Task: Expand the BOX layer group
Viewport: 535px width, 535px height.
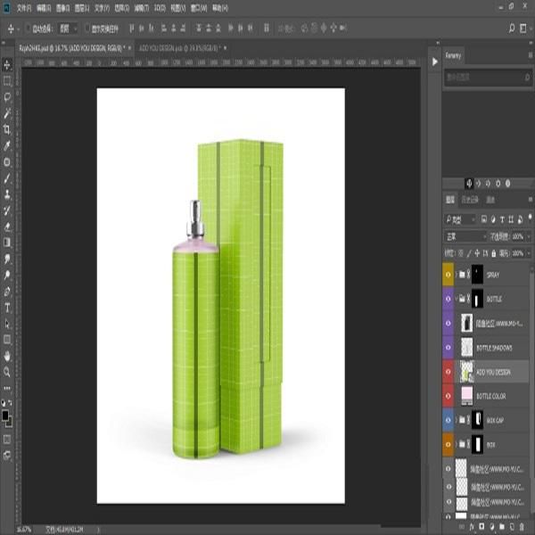Action: 457,444
